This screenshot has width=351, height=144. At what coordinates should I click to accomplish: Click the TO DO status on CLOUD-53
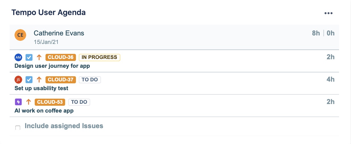(79, 102)
